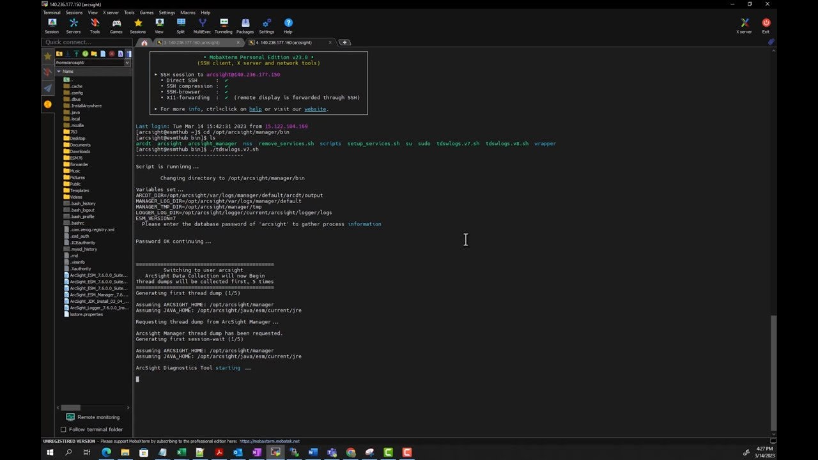Open the Settings menu
818x460 pixels.
[x=167, y=12]
